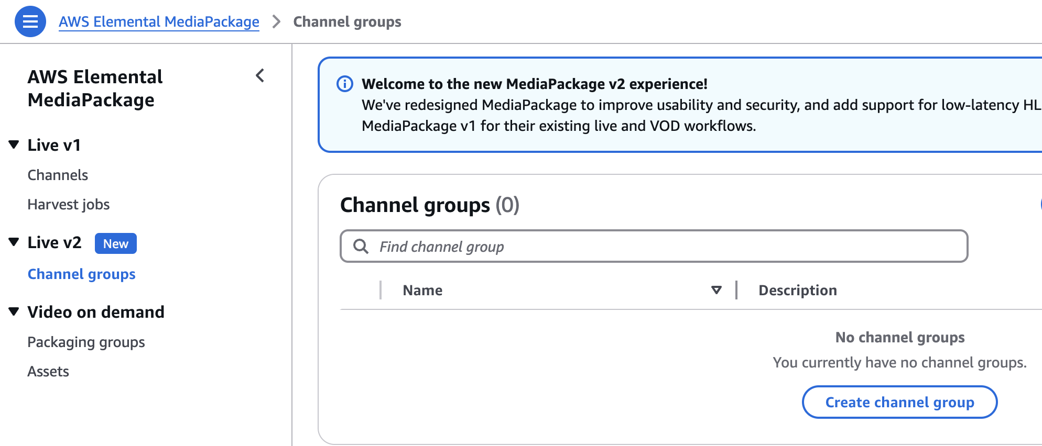1042x446 pixels.
Task: Open the Assets page
Action: click(x=48, y=372)
